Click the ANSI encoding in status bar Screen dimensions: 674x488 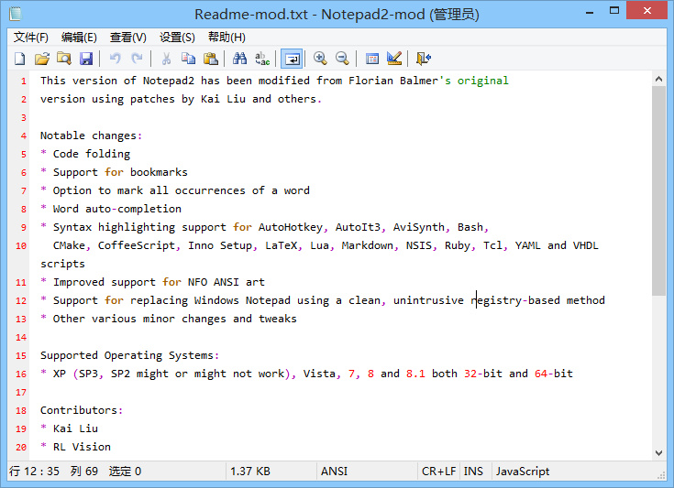335,472
